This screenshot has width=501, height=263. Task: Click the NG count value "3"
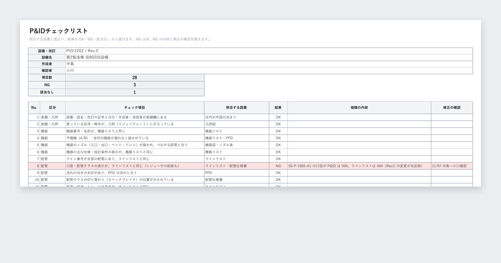(135, 85)
